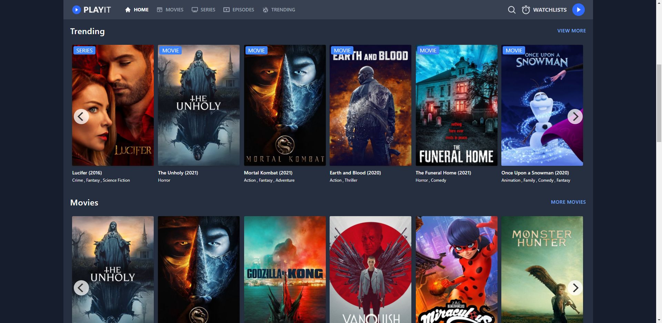Click the PLAYIT logo icon
662x323 pixels.
coord(76,10)
